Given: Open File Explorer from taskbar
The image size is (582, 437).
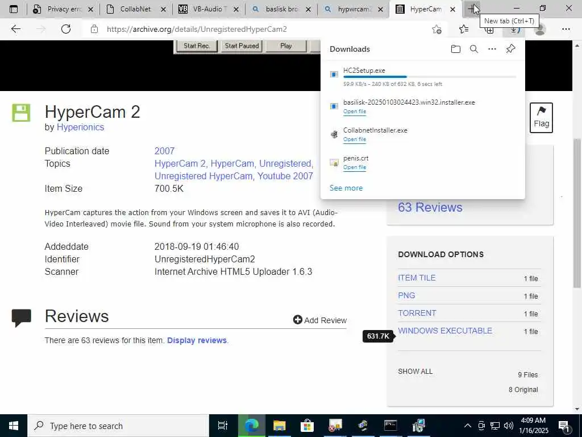Looking at the screenshot, I should pyautogui.click(x=280, y=426).
